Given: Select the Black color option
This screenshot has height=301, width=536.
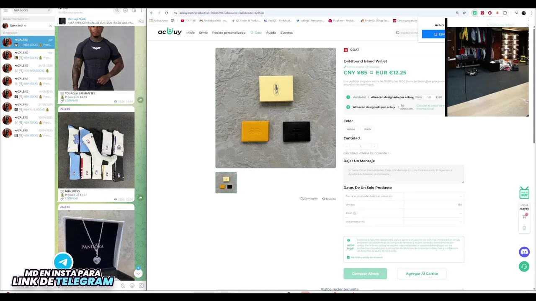Looking at the screenshot, I should point(367,129).
